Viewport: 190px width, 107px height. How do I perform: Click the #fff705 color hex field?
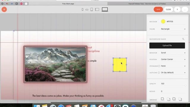point(176,22)
